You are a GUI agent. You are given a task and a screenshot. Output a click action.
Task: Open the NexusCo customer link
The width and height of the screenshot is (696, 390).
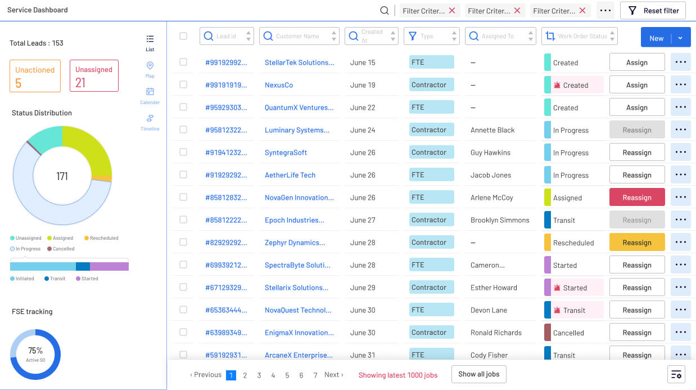click(x=279, y=85)
